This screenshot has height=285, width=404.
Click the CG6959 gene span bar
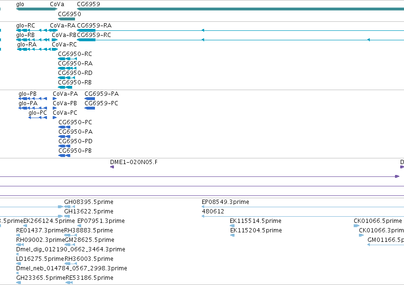[240, 9]
